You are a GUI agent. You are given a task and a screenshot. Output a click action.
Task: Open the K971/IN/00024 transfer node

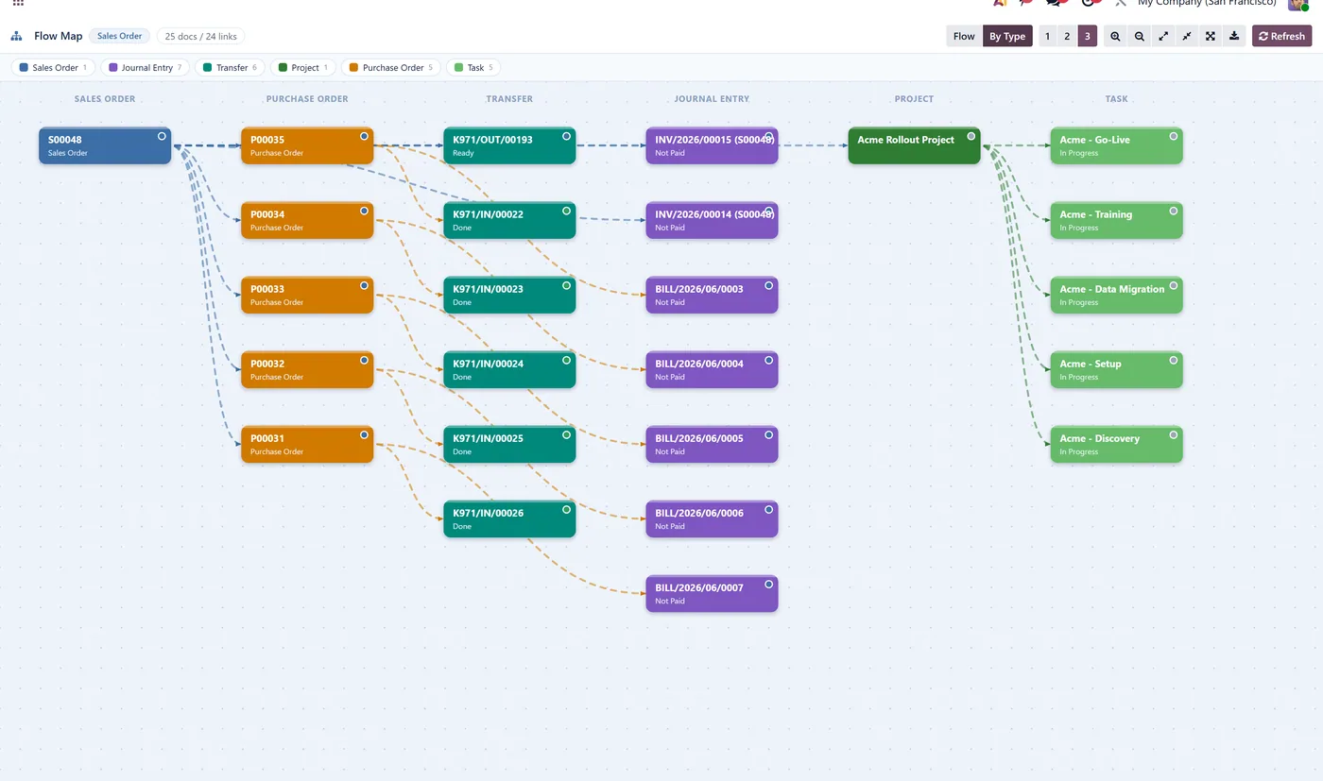click(509, 369)
